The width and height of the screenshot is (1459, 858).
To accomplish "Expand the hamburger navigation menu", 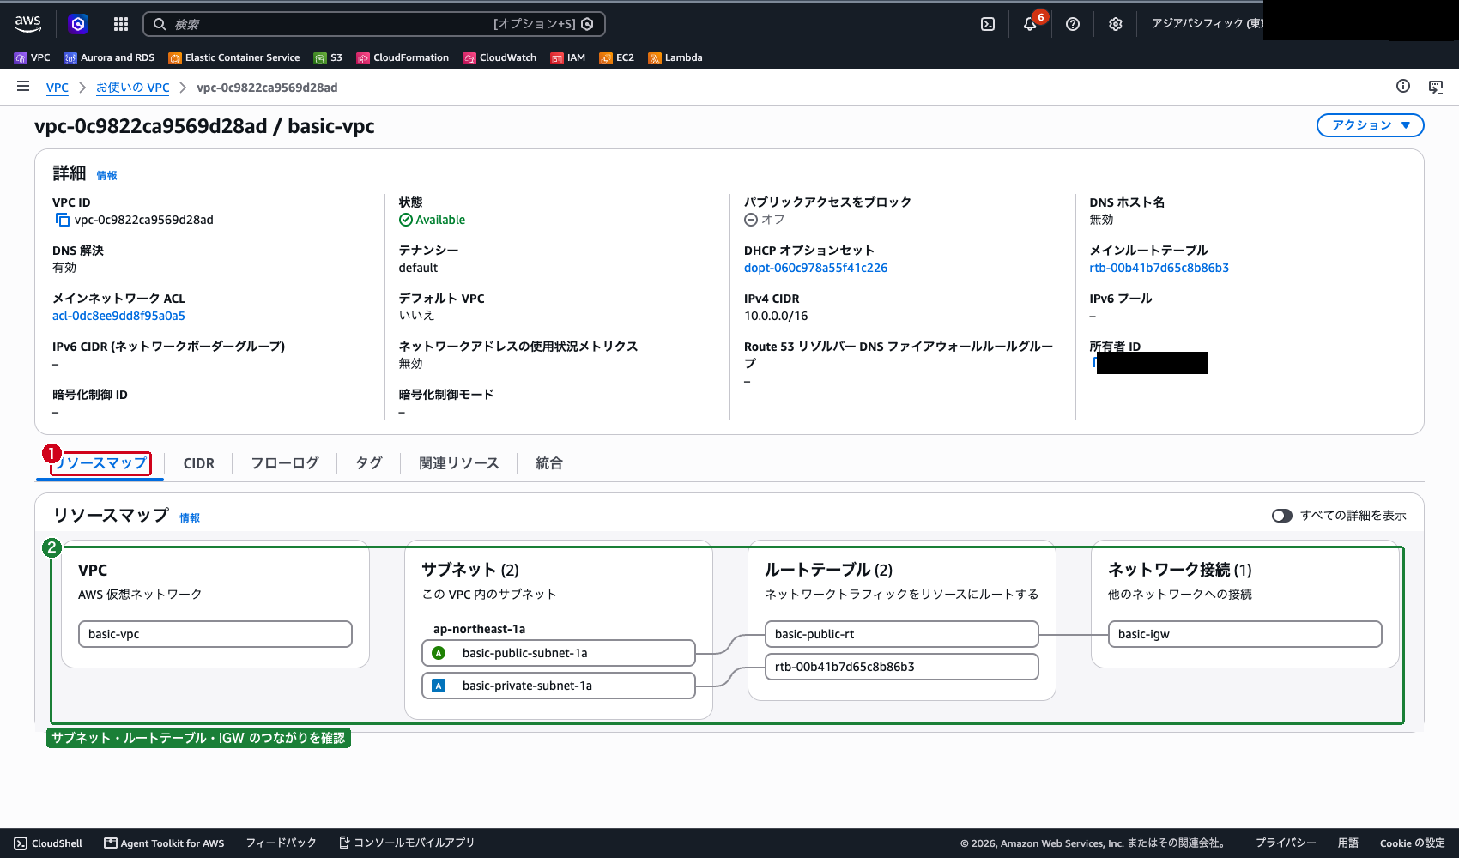I will point(23,87).
